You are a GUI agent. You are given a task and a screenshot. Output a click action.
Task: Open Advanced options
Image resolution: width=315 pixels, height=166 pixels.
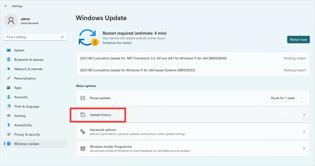pos(193,132)
